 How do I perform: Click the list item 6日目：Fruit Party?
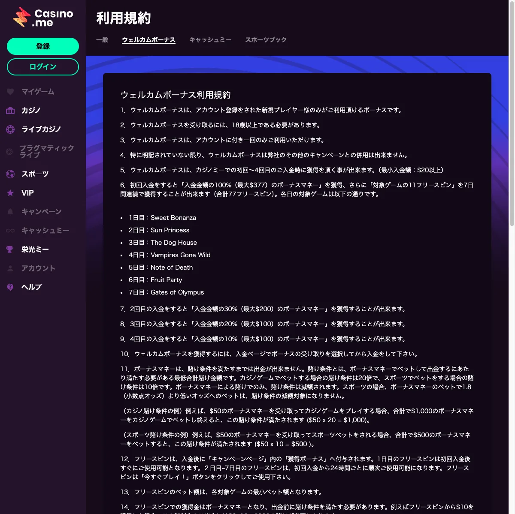coord(155,280)
